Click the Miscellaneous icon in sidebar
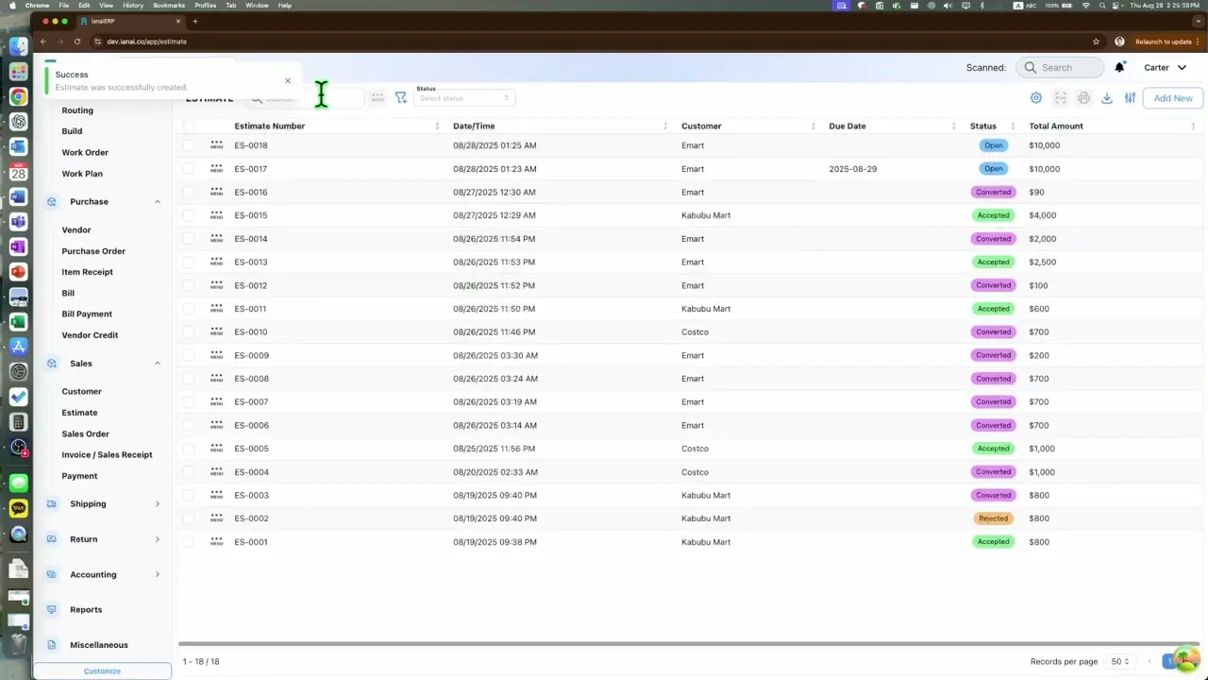The height and width of the screenshot is (680, 1208). point(52,645)
